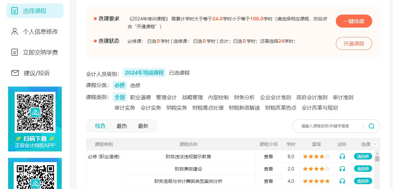
Task: Click the 立即交纳学费 sidebar icon
Action: [x=15, y=52]
